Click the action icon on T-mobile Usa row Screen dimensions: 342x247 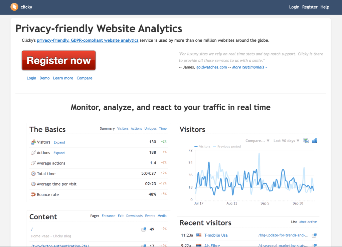coord(314,235)
